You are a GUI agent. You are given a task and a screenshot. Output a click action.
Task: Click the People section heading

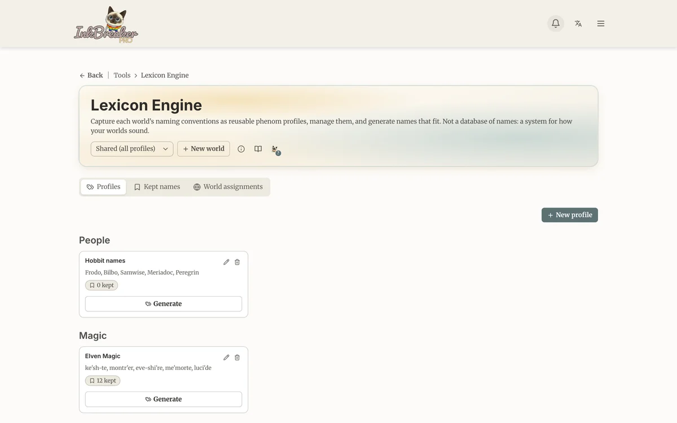[94, 240]
